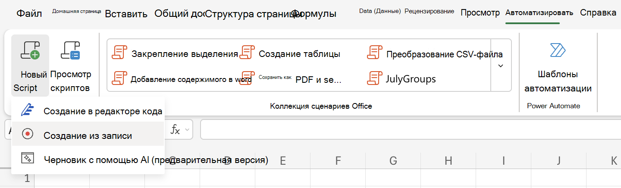621x188 pixels.
Task: Open Просмотр скриптов button
Action: tap(71, 66)
